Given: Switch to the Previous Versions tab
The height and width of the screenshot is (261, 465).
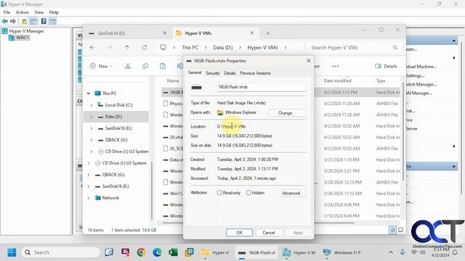Looking at the screenshot, I should (255, 73).
